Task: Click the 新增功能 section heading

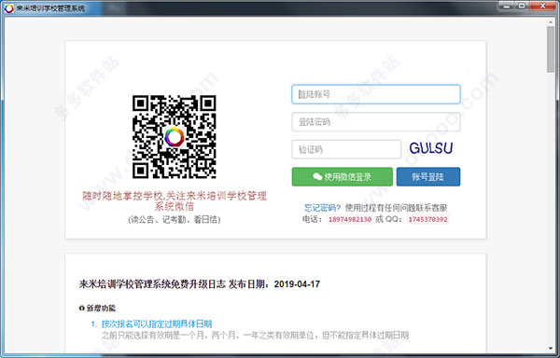Action: (x=97, y=308)
